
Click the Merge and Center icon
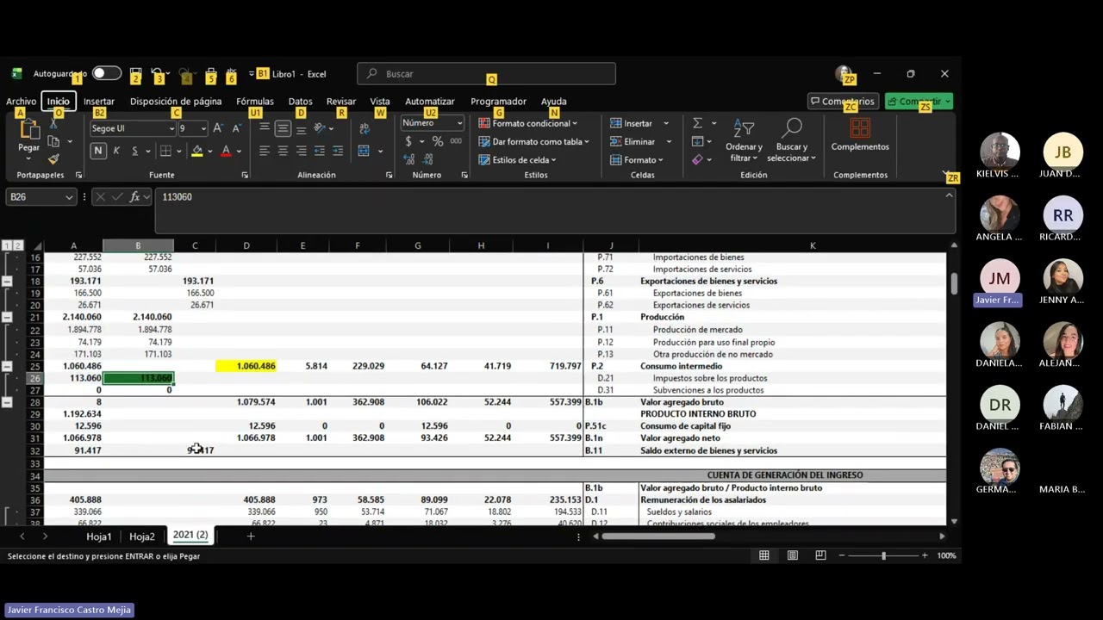(x=365, y=151)
